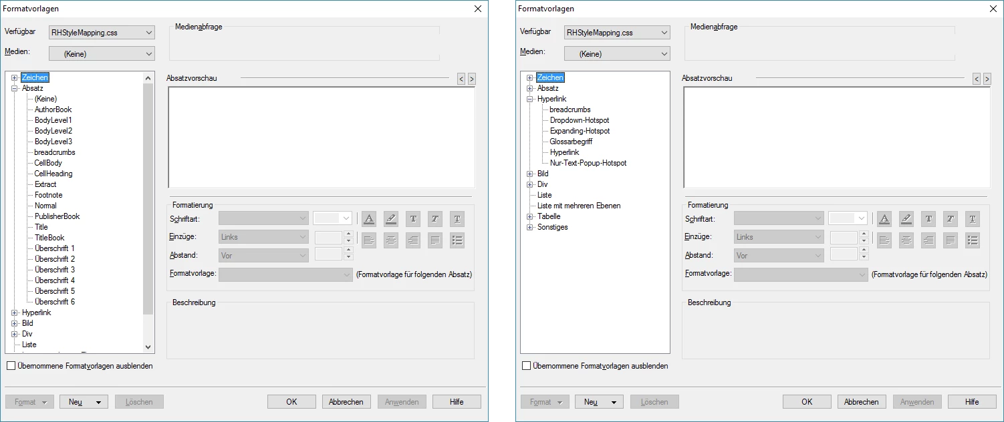This screenshot has width=1004, height=422.
Task: Select BodyLevel2 in left dialog tree
Action: click(53, 131)
